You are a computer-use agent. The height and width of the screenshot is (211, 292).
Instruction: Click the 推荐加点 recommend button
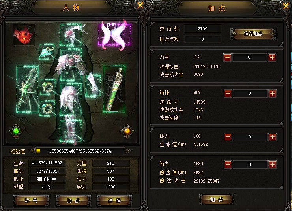pos(253,34)
